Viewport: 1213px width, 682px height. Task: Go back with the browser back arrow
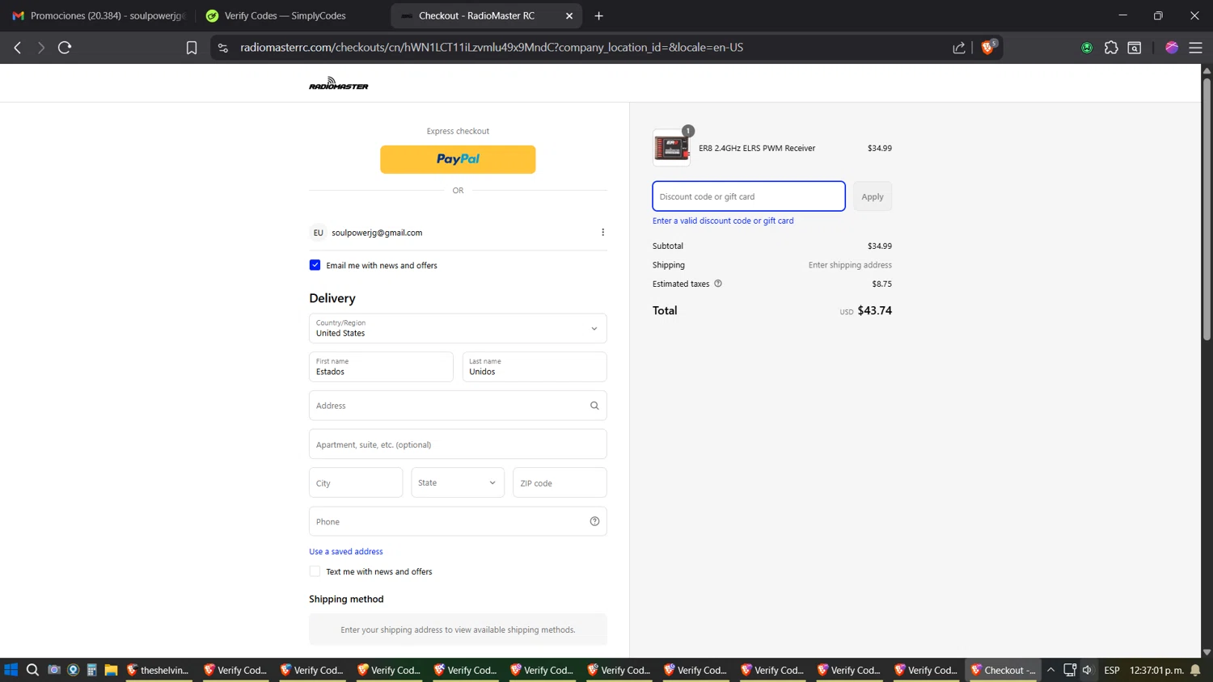pos(17,48)
